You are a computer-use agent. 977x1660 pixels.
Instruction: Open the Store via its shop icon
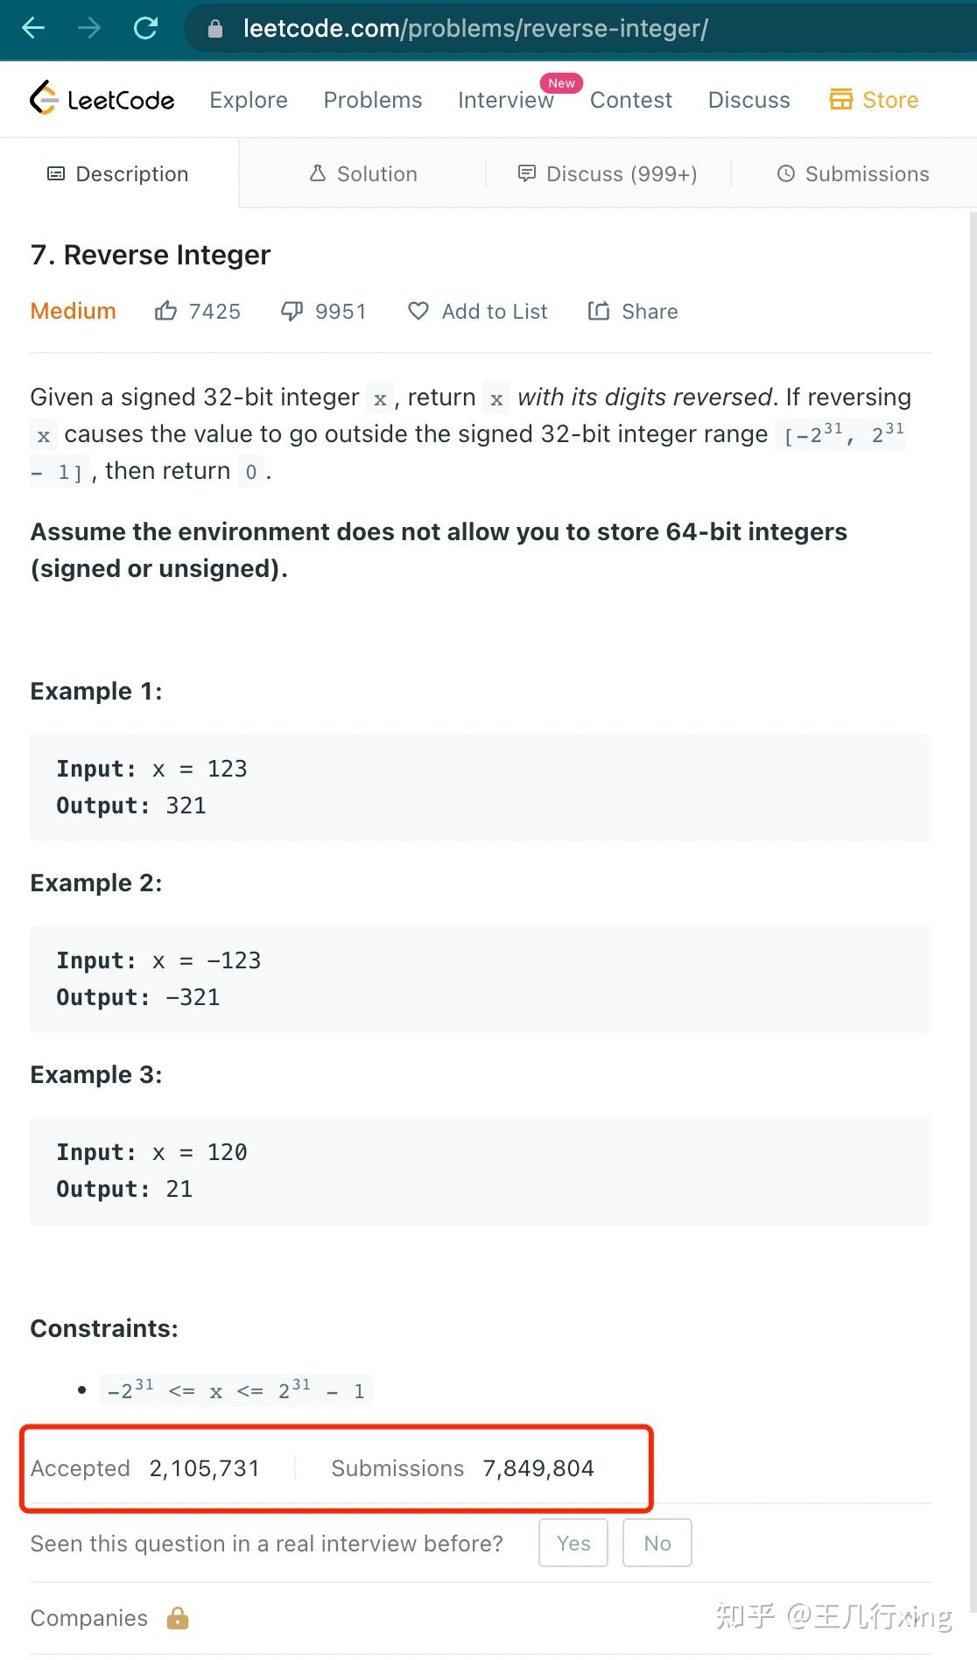pyautogui.click(x=841, y=99)
